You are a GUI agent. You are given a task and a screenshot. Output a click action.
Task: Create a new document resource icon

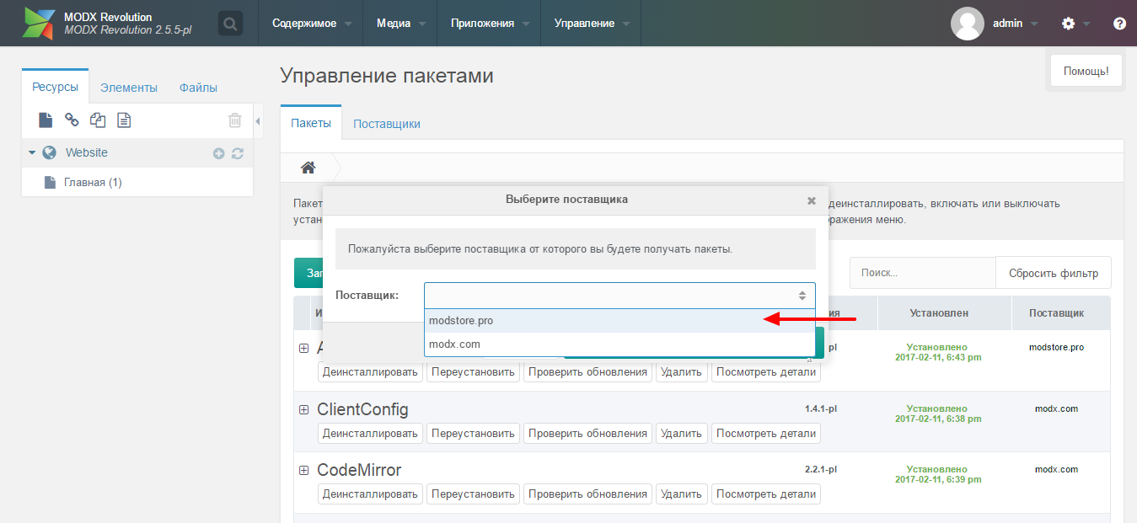point(46,120)
